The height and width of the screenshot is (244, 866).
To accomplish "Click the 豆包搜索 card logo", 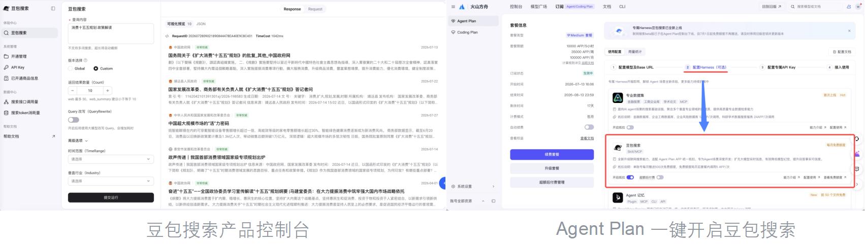I will click(x=618, y=148).
